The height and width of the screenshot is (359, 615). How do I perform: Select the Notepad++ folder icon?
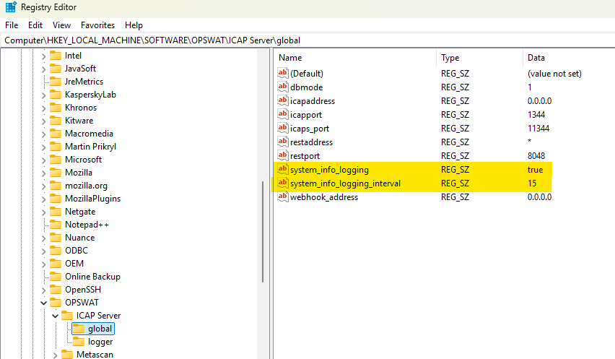click(56, 225)
